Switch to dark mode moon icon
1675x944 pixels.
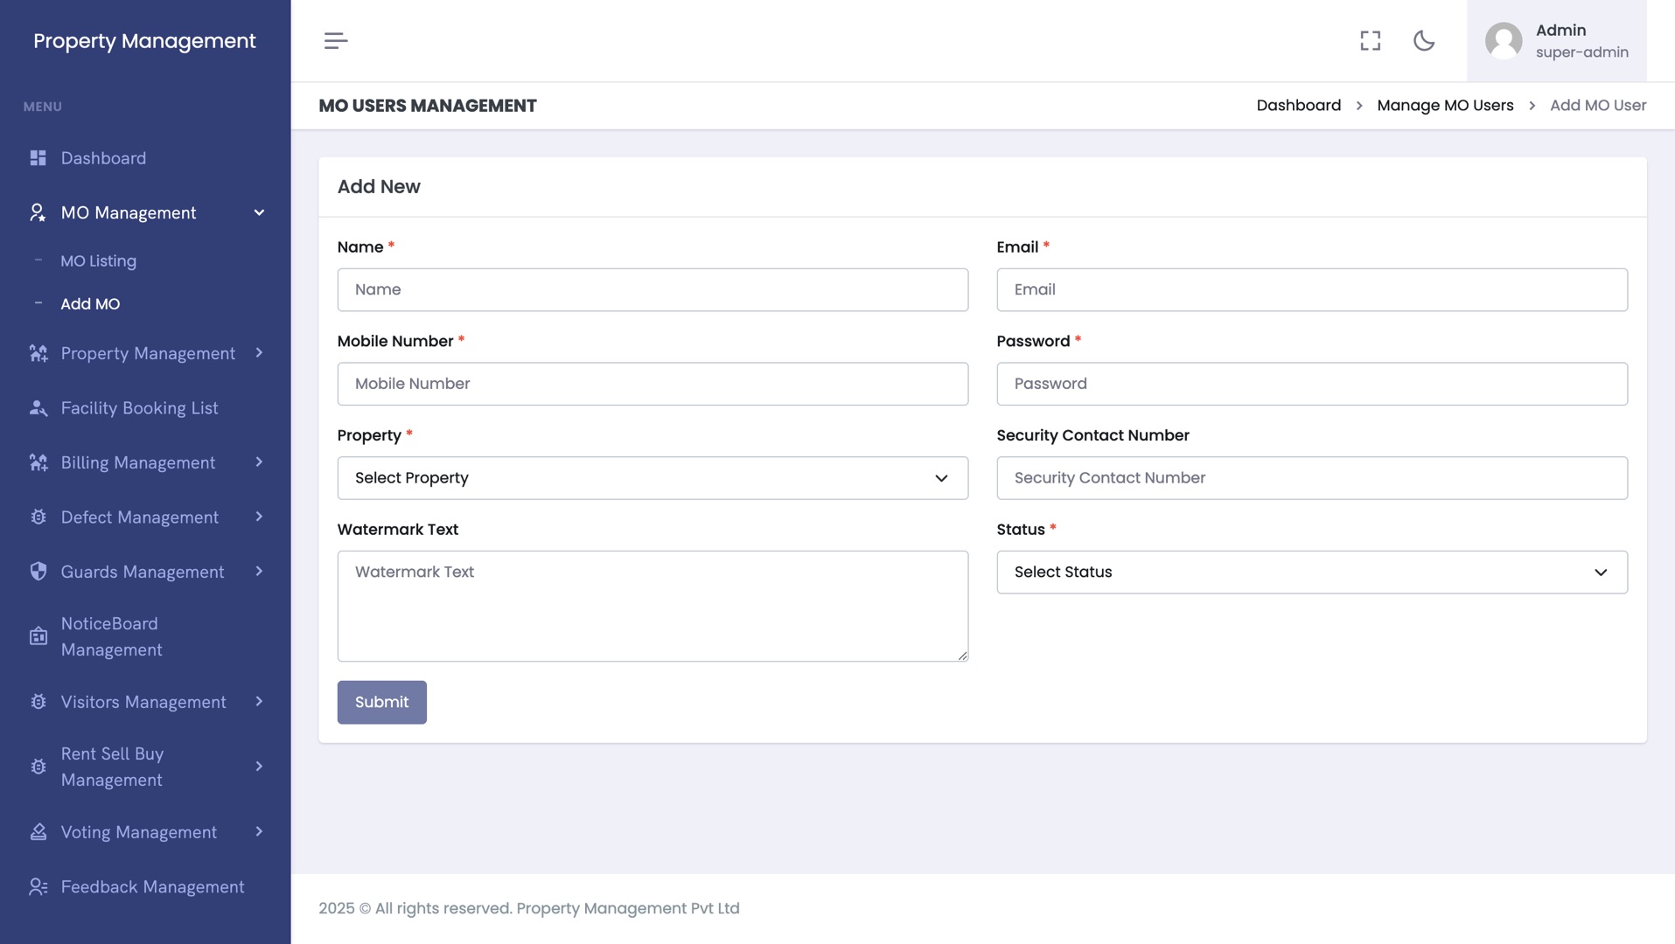[x=1424, y=41]
